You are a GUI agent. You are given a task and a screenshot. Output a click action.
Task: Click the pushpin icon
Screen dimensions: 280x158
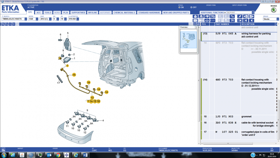pos(240,16)
